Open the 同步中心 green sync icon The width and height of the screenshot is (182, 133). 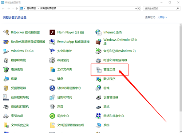pos(52,116)
